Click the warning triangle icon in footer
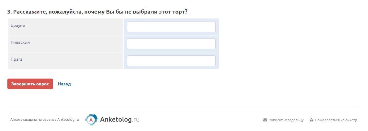 click(311, 120)
